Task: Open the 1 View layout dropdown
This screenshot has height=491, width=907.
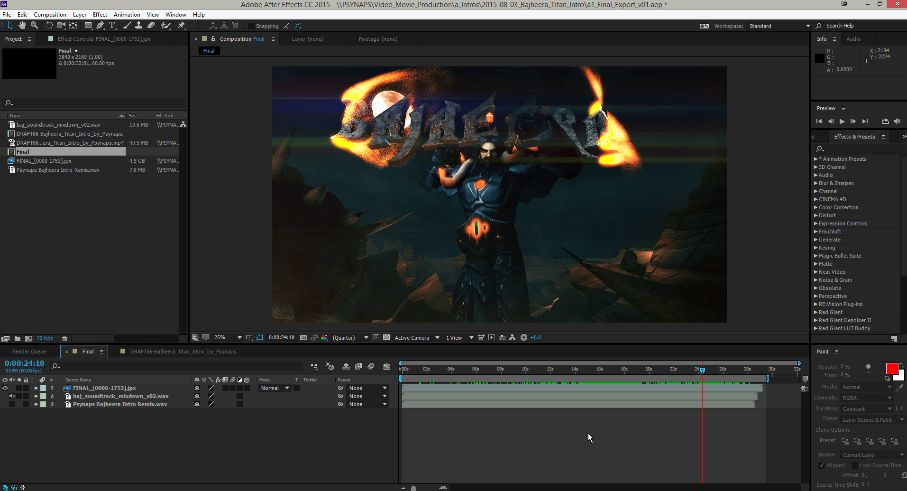Action: point(459,338)
